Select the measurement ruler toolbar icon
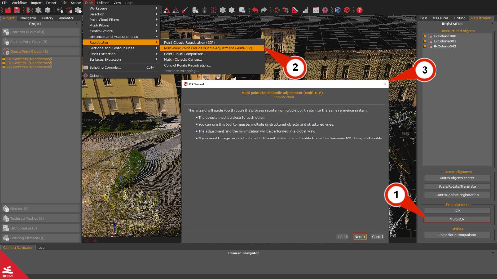The image size is (497, 279). (295, 10)
